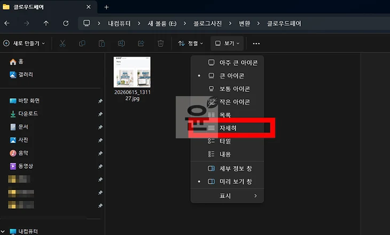Expand chevron after 블로그사진 breadcrumb
This screenshot has height=235, width=390.
tap(230, 23)
